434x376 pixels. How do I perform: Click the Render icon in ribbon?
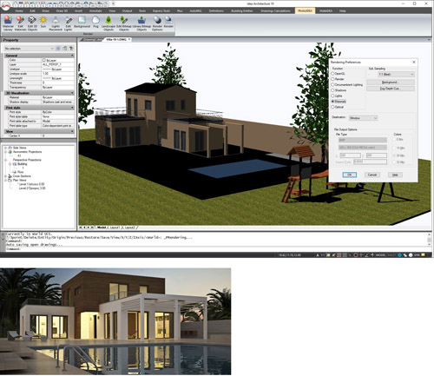tap(168, 23)
